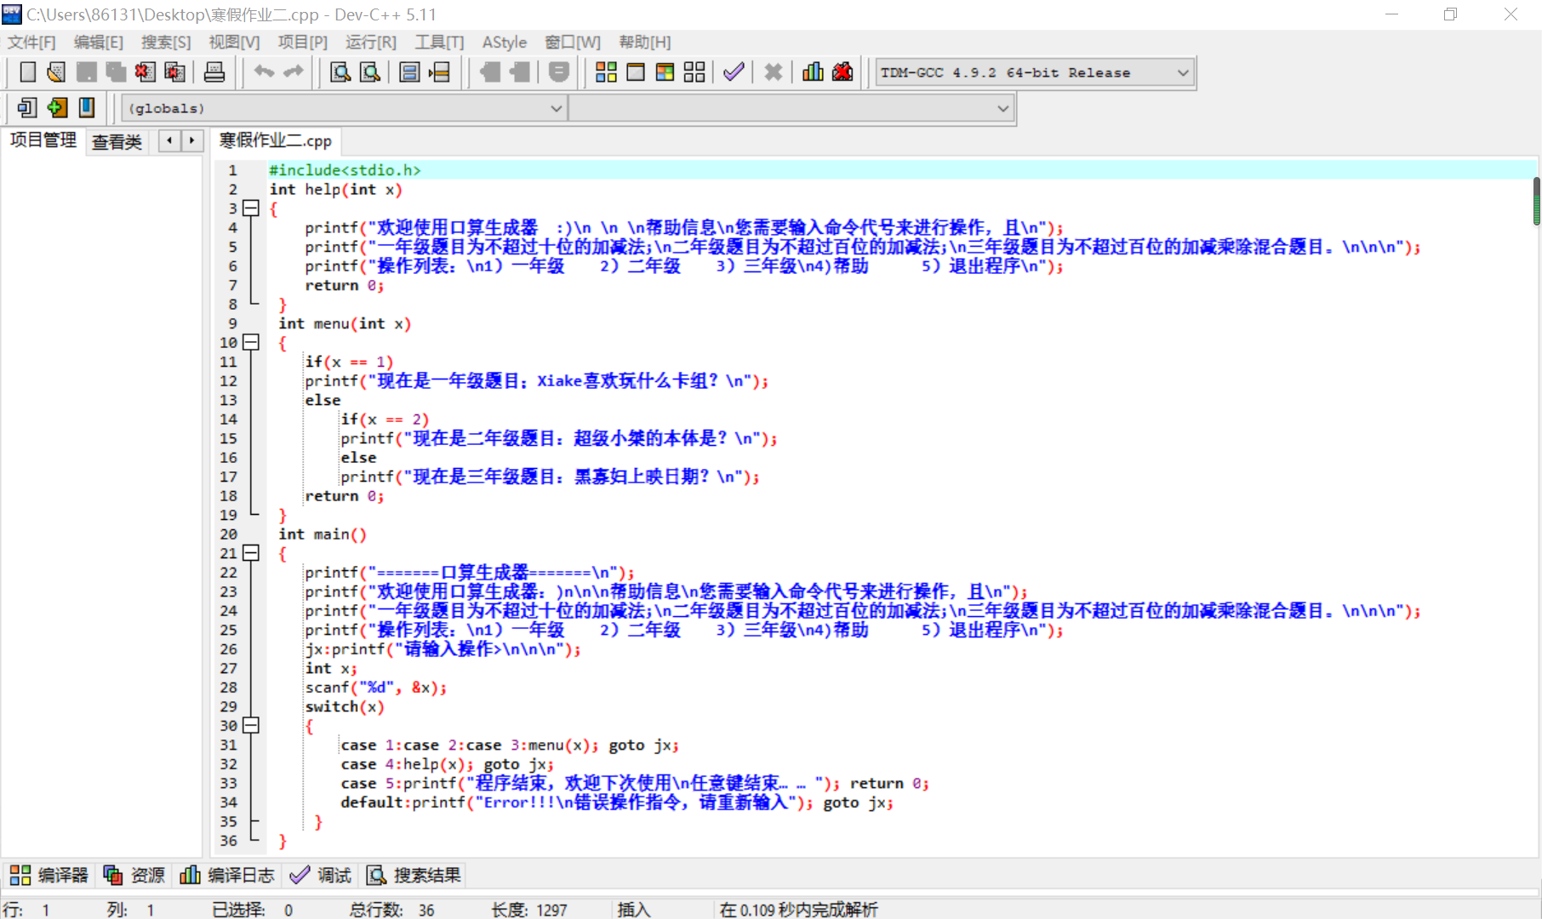The image size is (1542, 919).
Task: Open the 工具[T] menu
Action: tap(439, 42)
